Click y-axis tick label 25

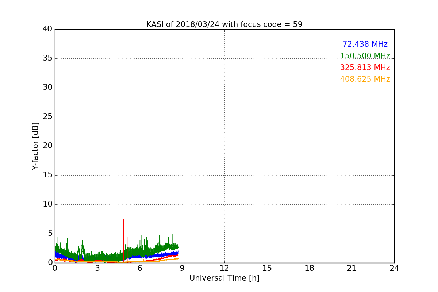click(47, 117)
